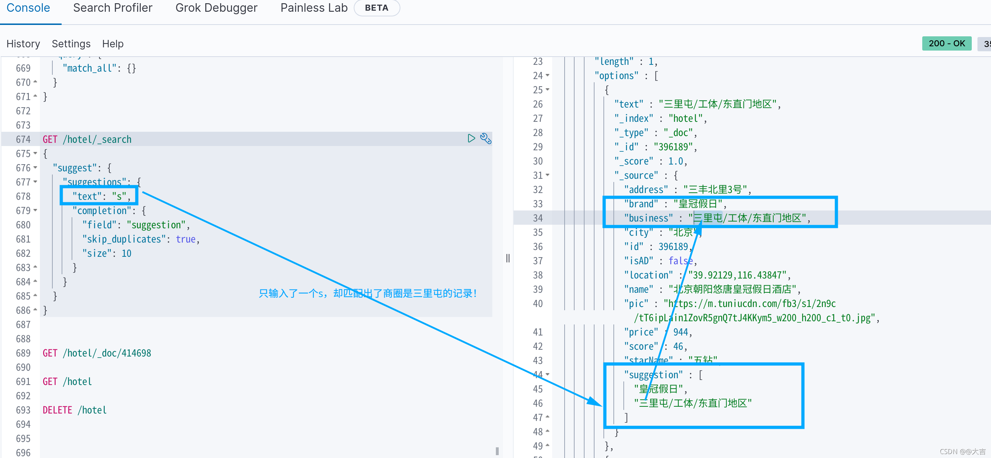This screenshot has height=458, width=991.
Task: Collapse the completion block at line 679
Action: 35,210
